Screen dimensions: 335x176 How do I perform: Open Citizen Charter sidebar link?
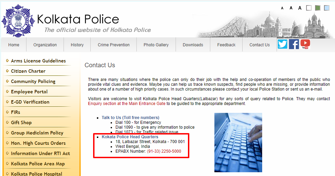(28, 71)
